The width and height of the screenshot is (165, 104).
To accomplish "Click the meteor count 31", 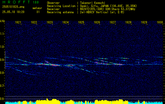I will tap(38, 12).
